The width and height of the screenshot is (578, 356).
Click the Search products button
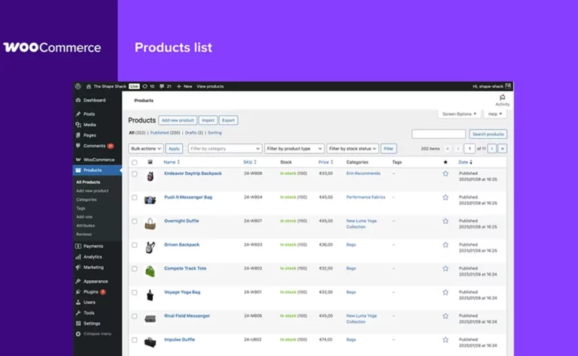[488, 134]
